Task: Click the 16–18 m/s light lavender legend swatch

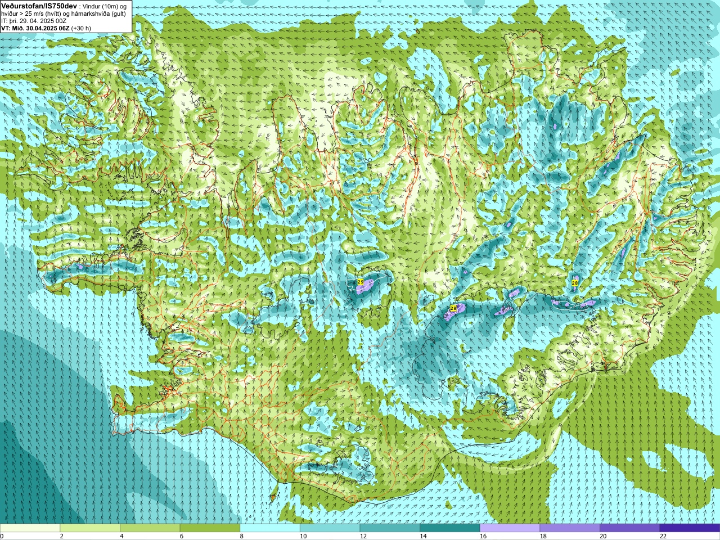Action: (x=510, y=528)
